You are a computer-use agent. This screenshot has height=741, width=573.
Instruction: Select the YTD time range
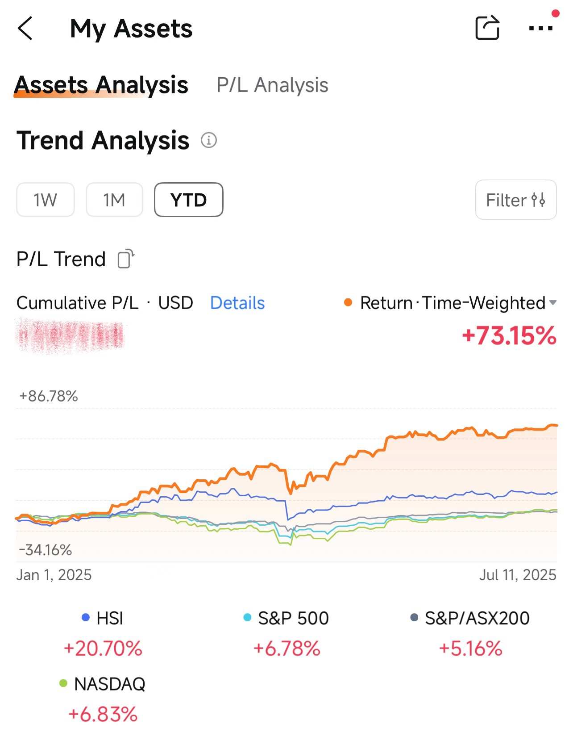click(x=188, y=200)
